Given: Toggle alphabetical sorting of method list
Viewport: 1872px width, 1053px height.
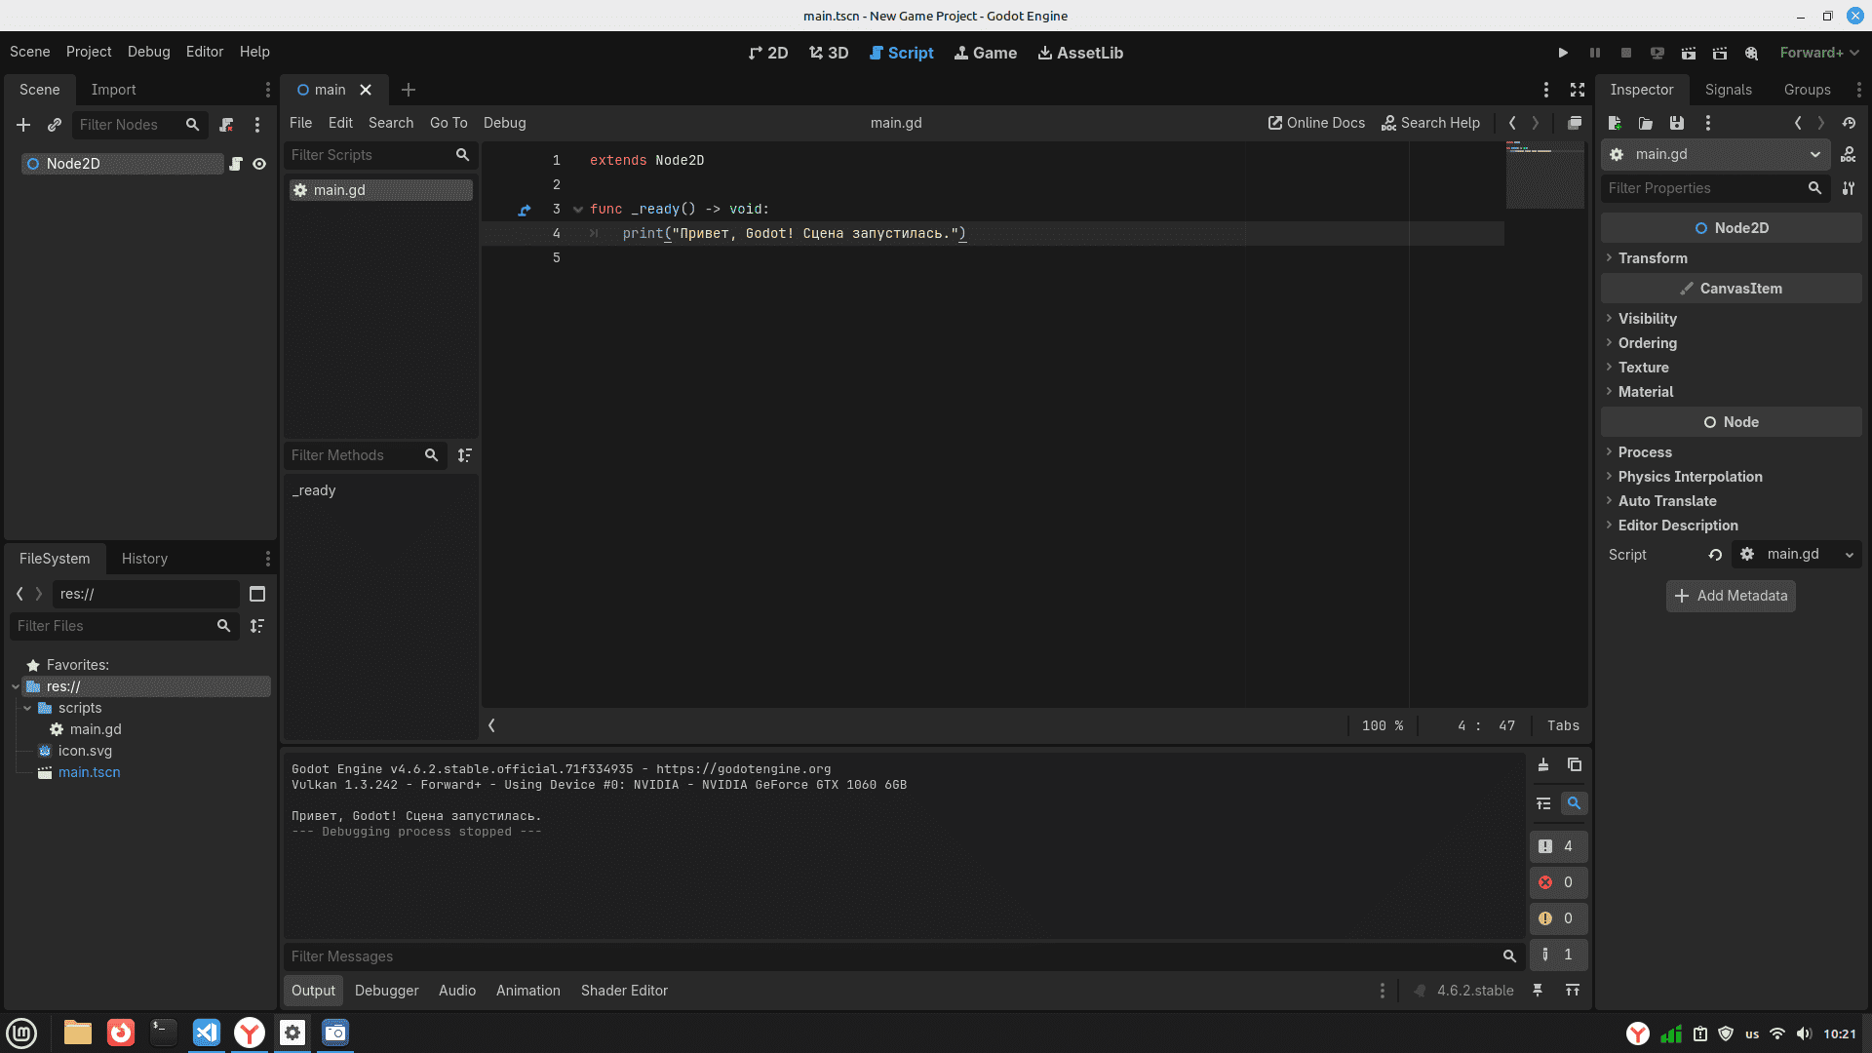Looking at the screenshot, I should pyautogui.click(x=465, y=455).
